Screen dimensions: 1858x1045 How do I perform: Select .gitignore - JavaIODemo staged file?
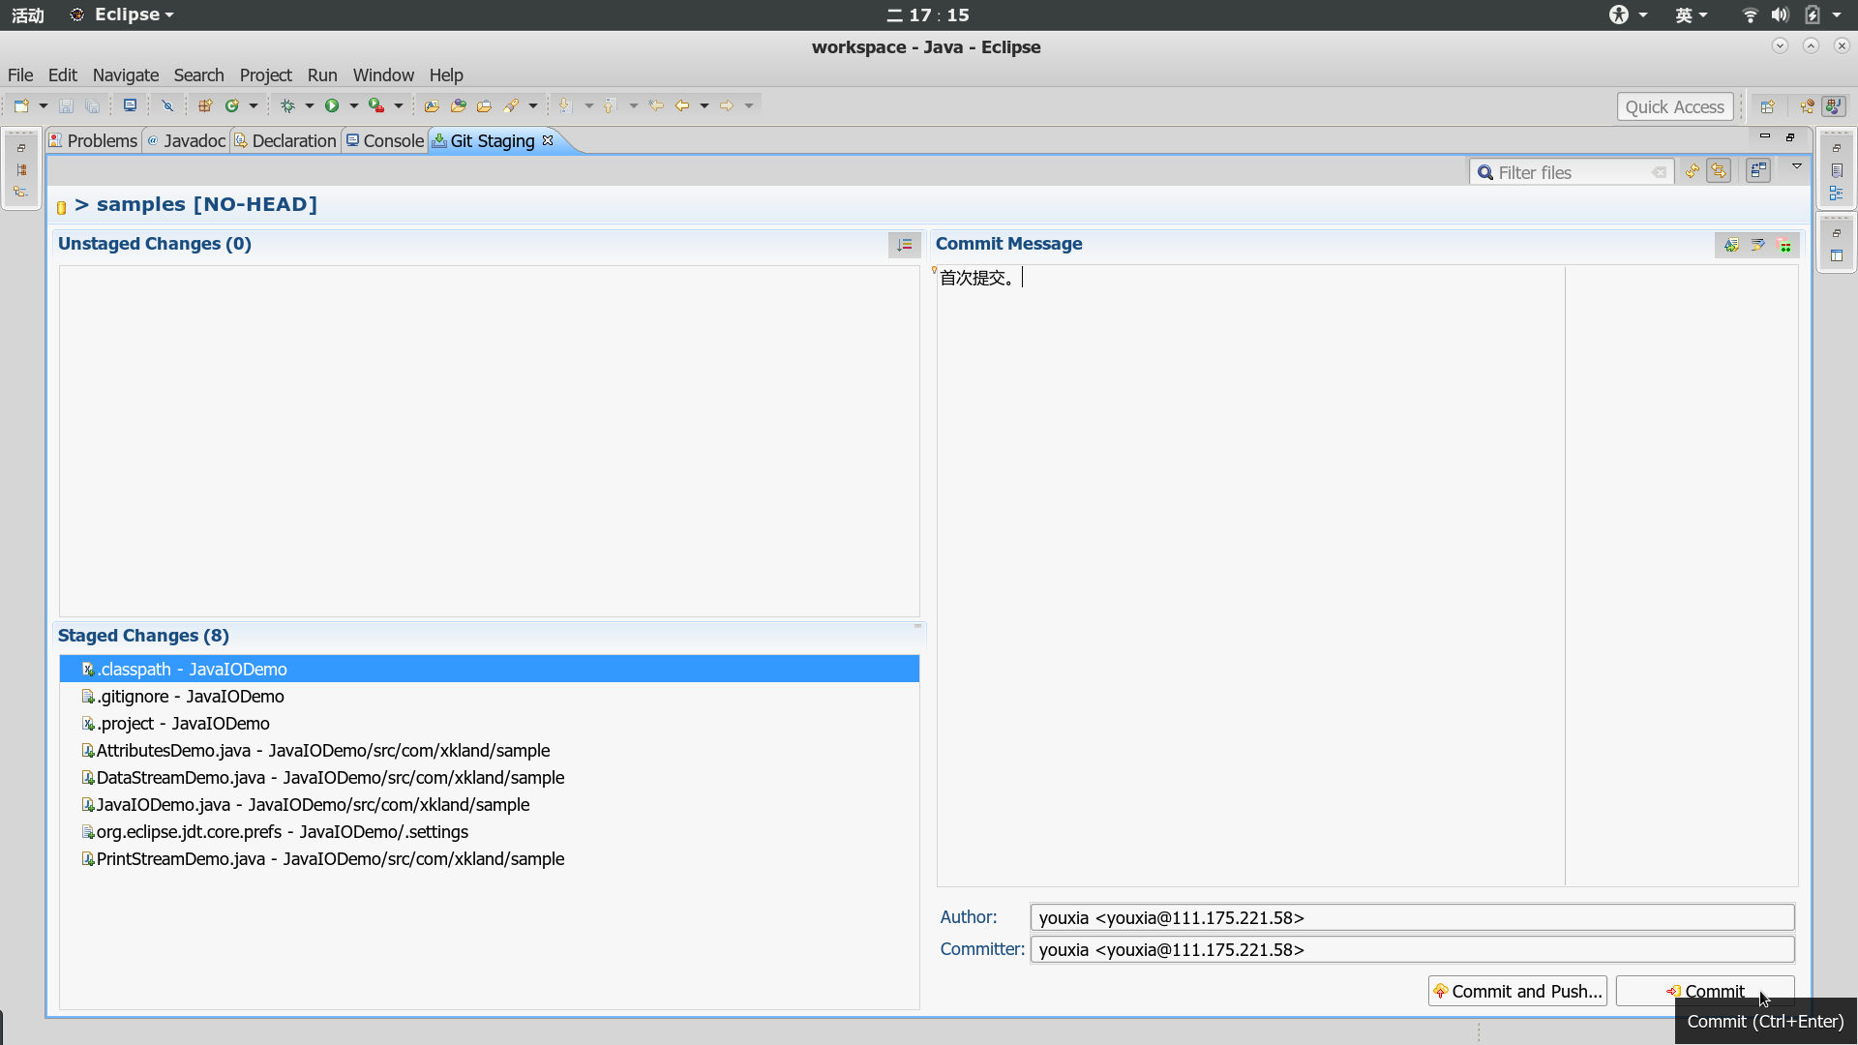tap(489, 696)
